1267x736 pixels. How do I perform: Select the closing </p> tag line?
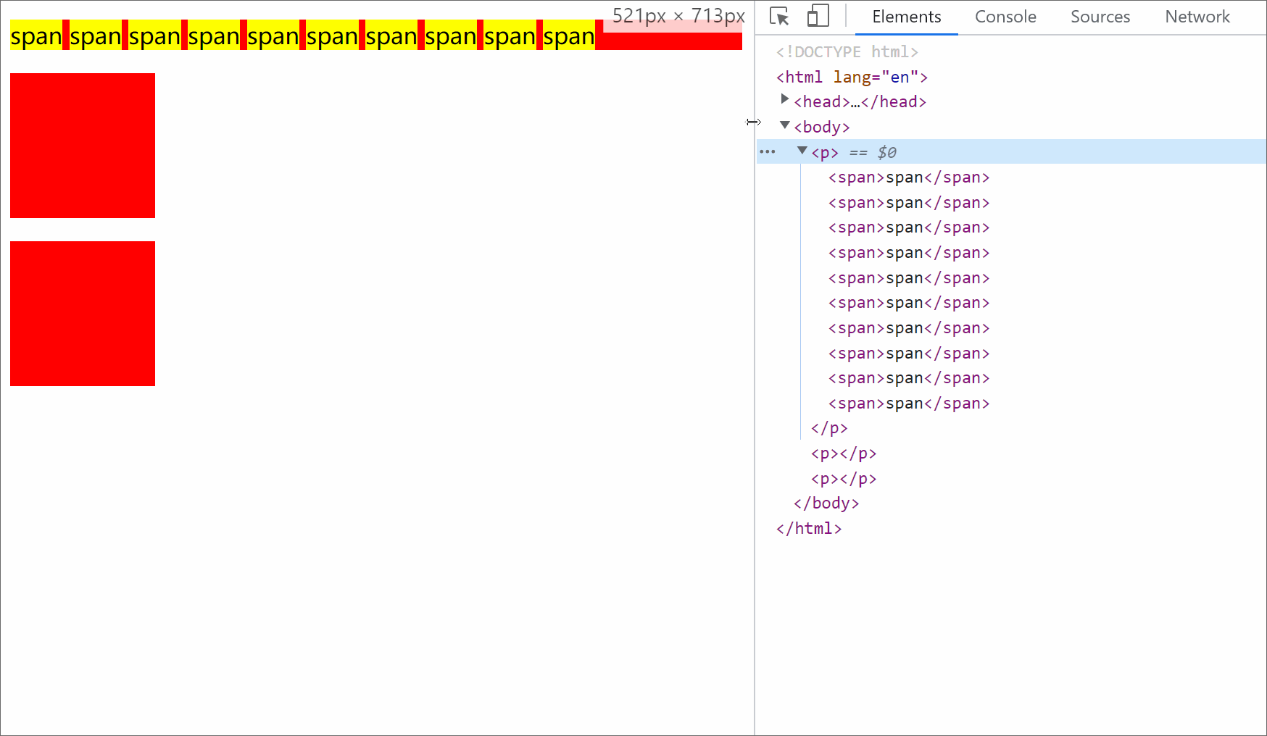829,428
